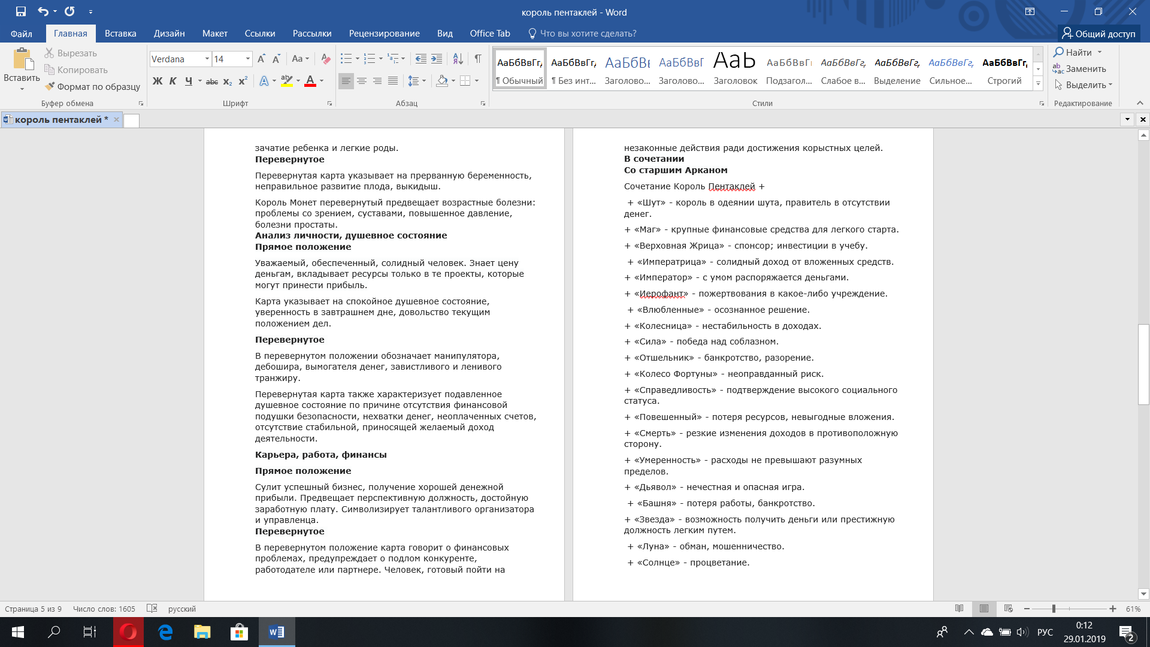This screenshot has width=1150, height=647.
Task: Click the Redo/Repeat icon
Action: click(x=69, y=11)
